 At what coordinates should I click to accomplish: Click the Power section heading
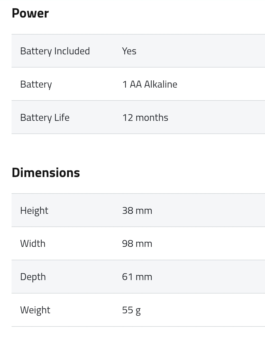(30, 13)
